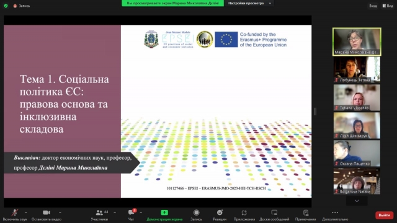Click the EU flag logo on slide
Image resolution: width=397 pixels, height=223 pixels.
(x=226, y=40)
